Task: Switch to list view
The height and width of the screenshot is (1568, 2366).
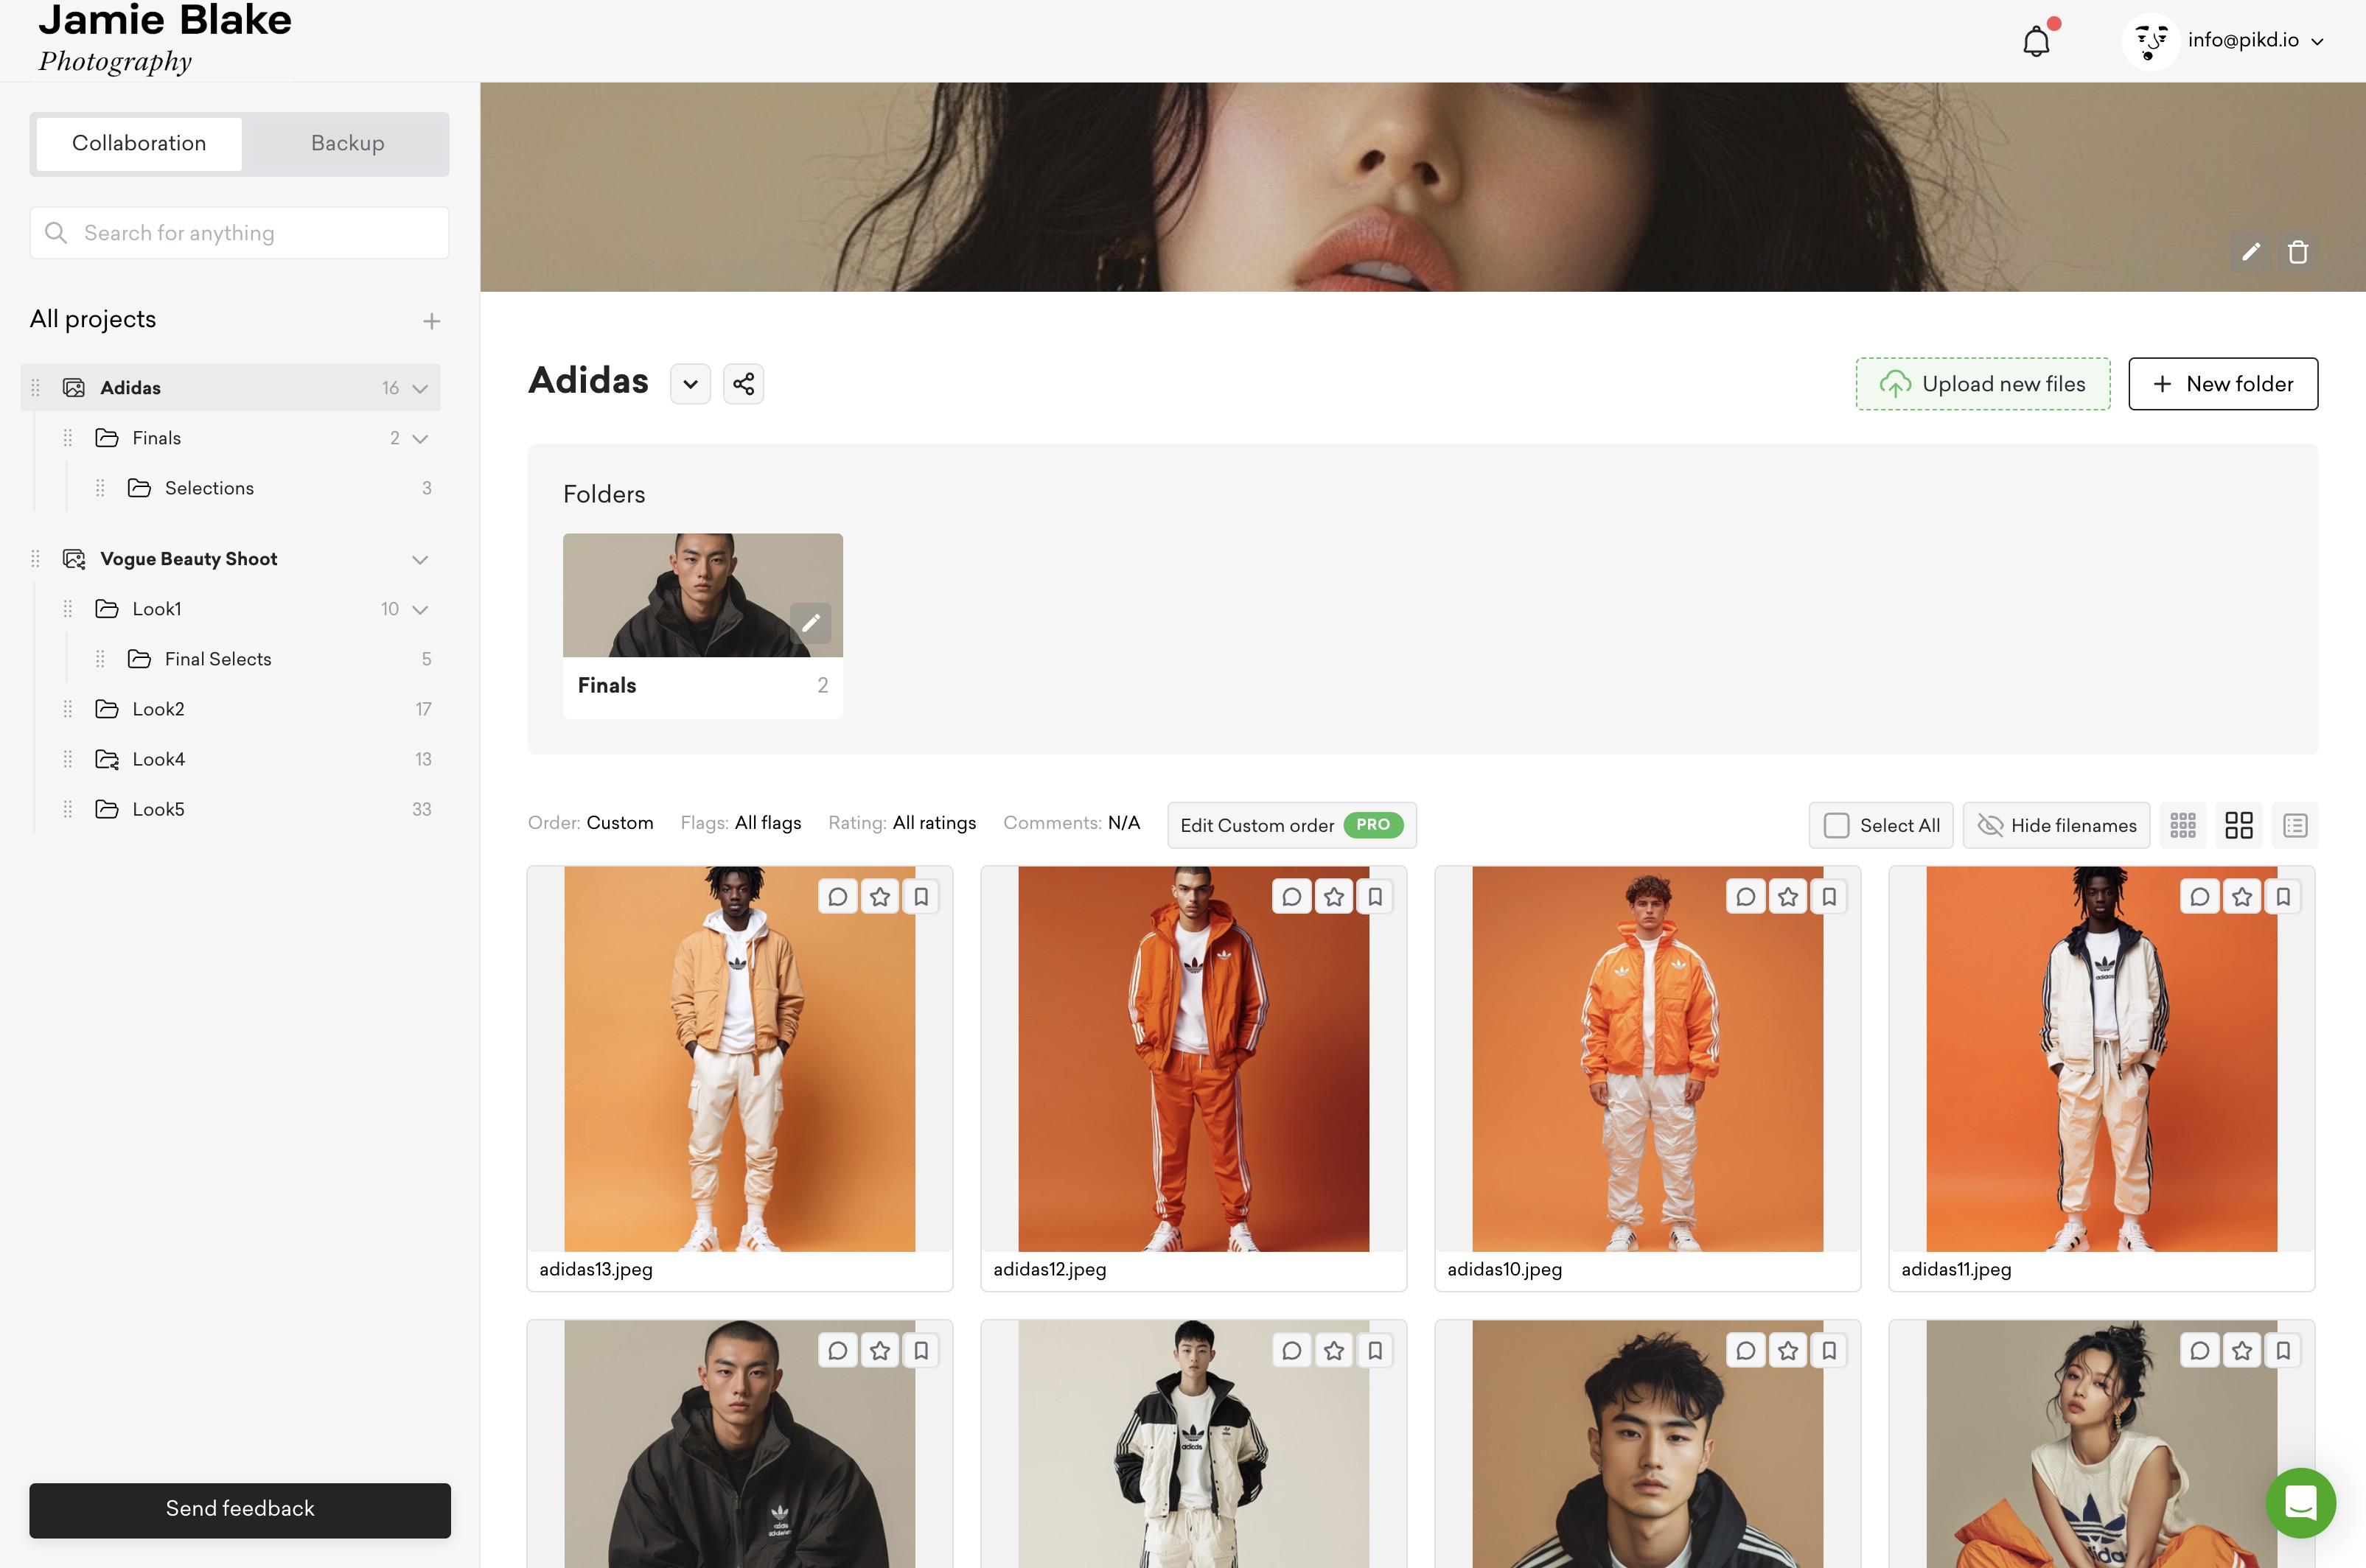Action: (x=2295, y=825)
